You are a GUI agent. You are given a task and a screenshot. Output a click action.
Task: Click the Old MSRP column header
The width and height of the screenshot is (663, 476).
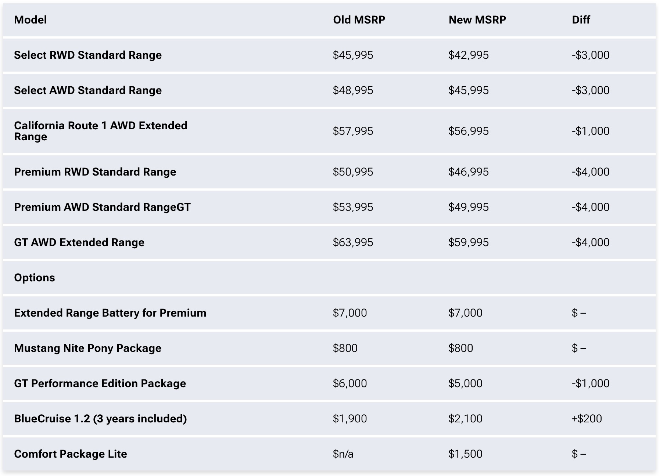click(359, 20)
